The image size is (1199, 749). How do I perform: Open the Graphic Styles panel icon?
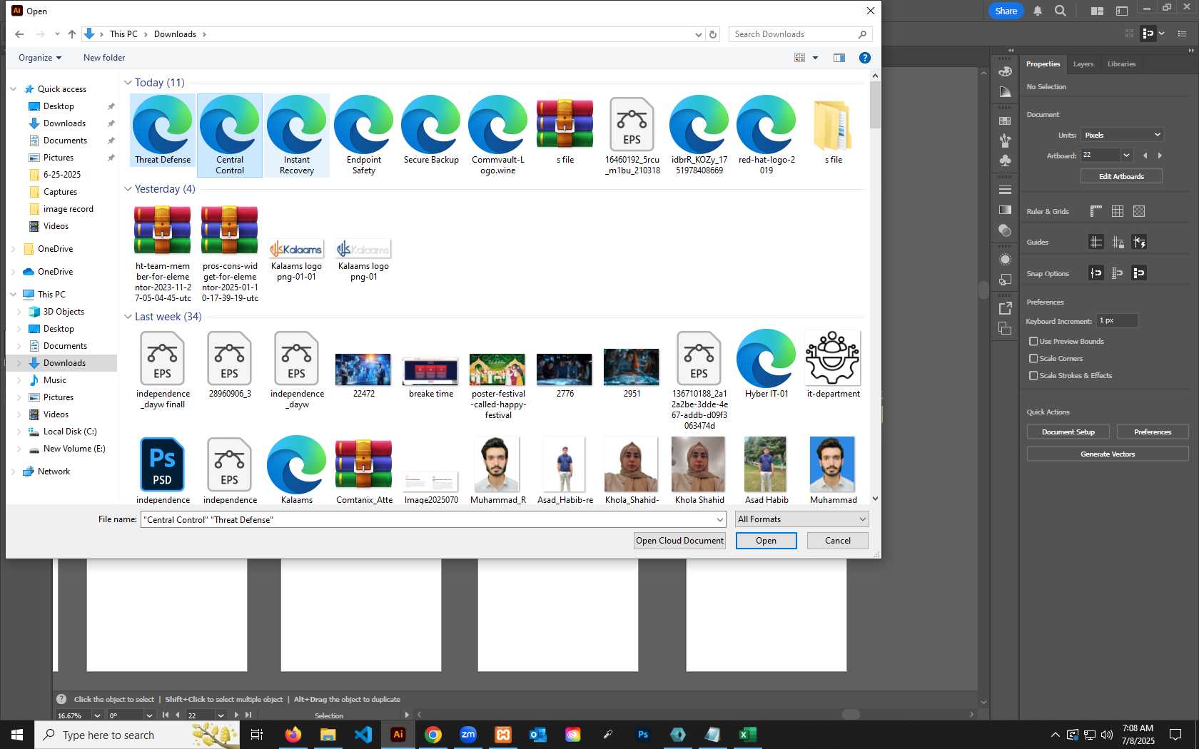(x=1005, y=279)
